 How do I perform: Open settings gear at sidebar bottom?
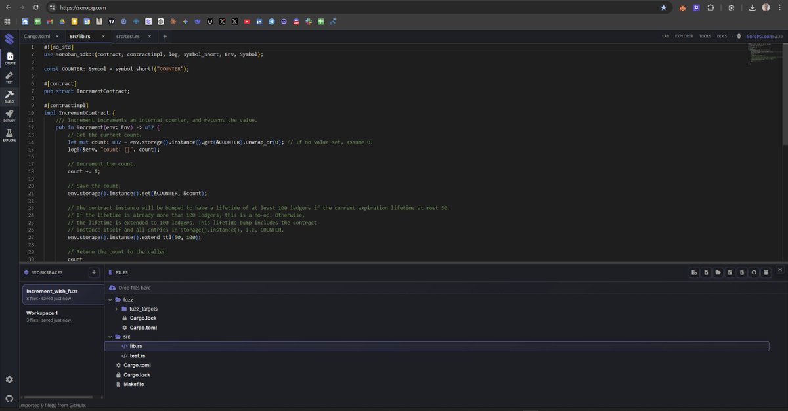click(x=9, y=379)
